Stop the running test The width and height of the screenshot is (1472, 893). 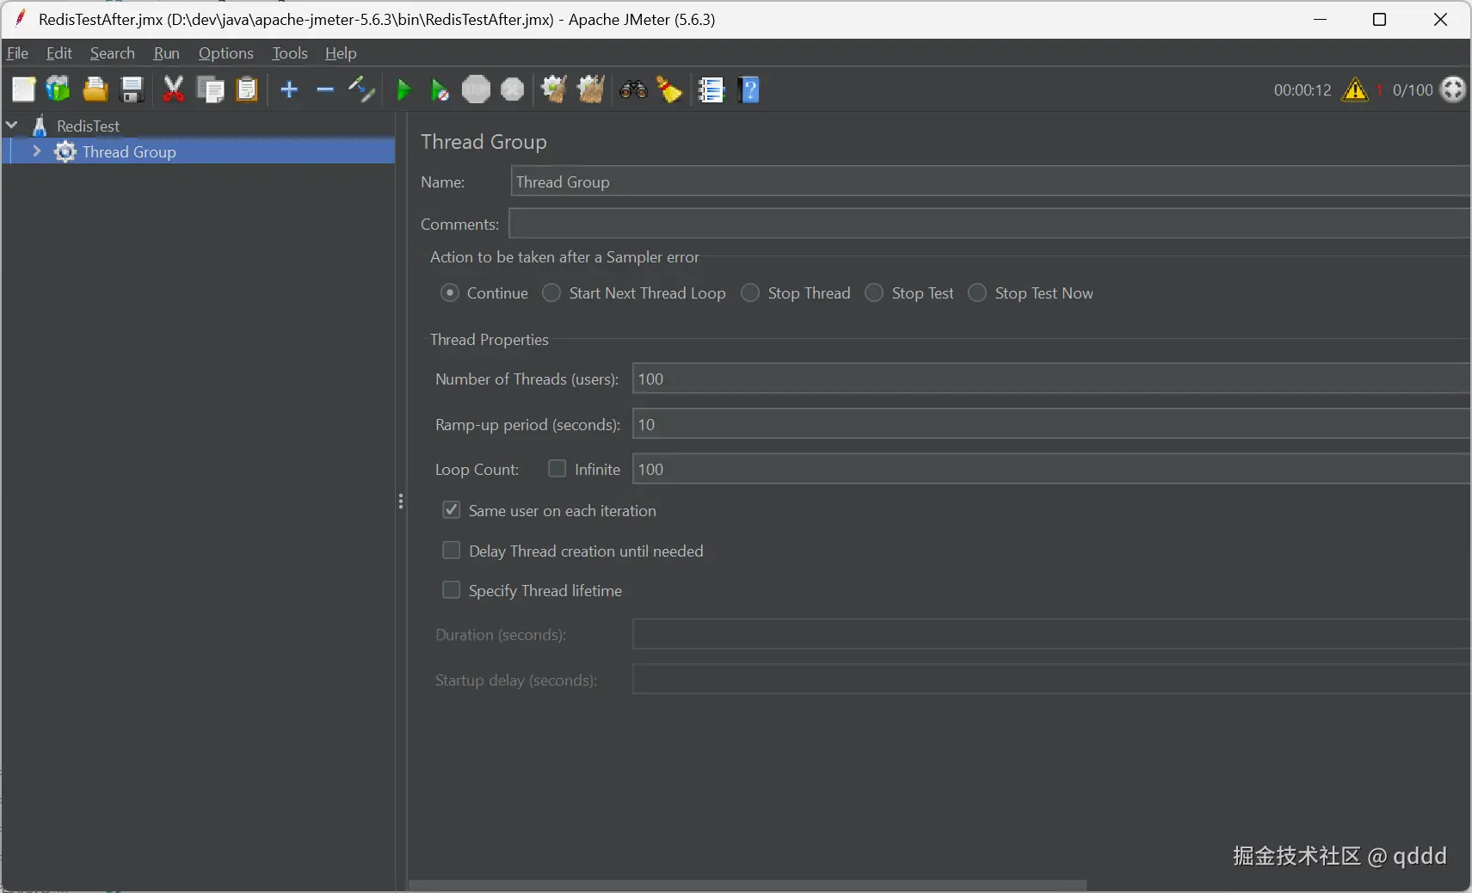[x=476, y=89]
